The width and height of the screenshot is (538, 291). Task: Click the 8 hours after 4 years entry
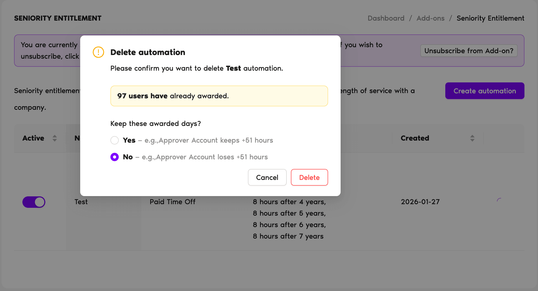(289, 202)
